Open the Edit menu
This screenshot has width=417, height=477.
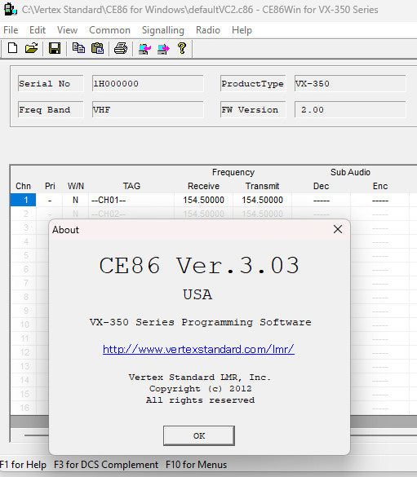point(38,30)
